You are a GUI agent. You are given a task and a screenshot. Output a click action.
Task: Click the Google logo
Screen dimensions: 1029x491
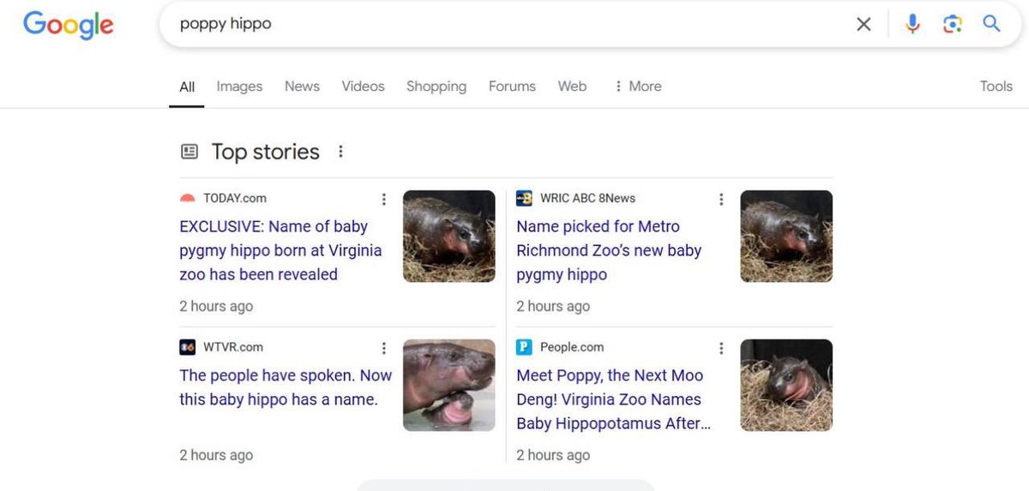tap(68, 25)
